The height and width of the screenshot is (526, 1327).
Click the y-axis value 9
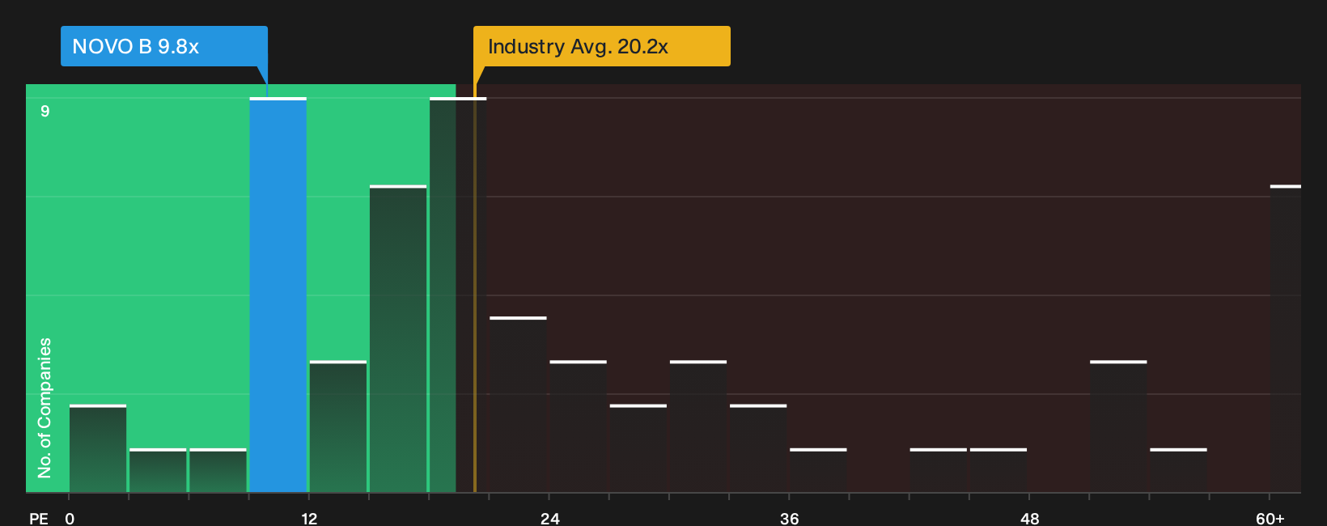45,111
